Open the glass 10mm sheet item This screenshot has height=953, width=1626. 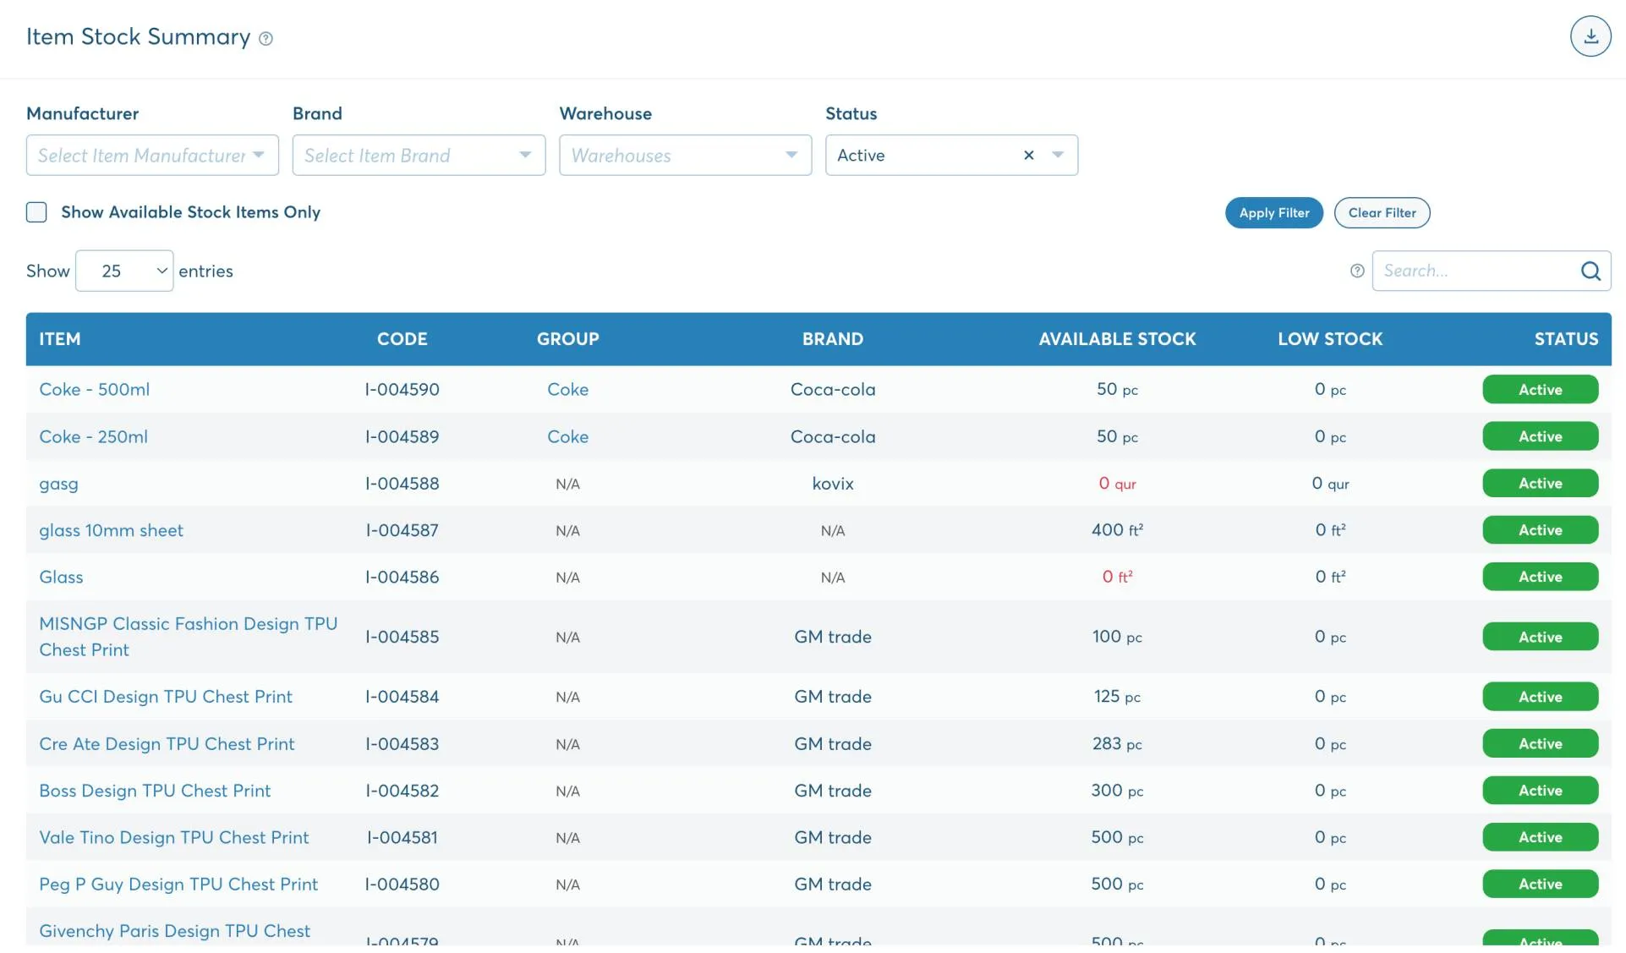click(x=111, y=530)
